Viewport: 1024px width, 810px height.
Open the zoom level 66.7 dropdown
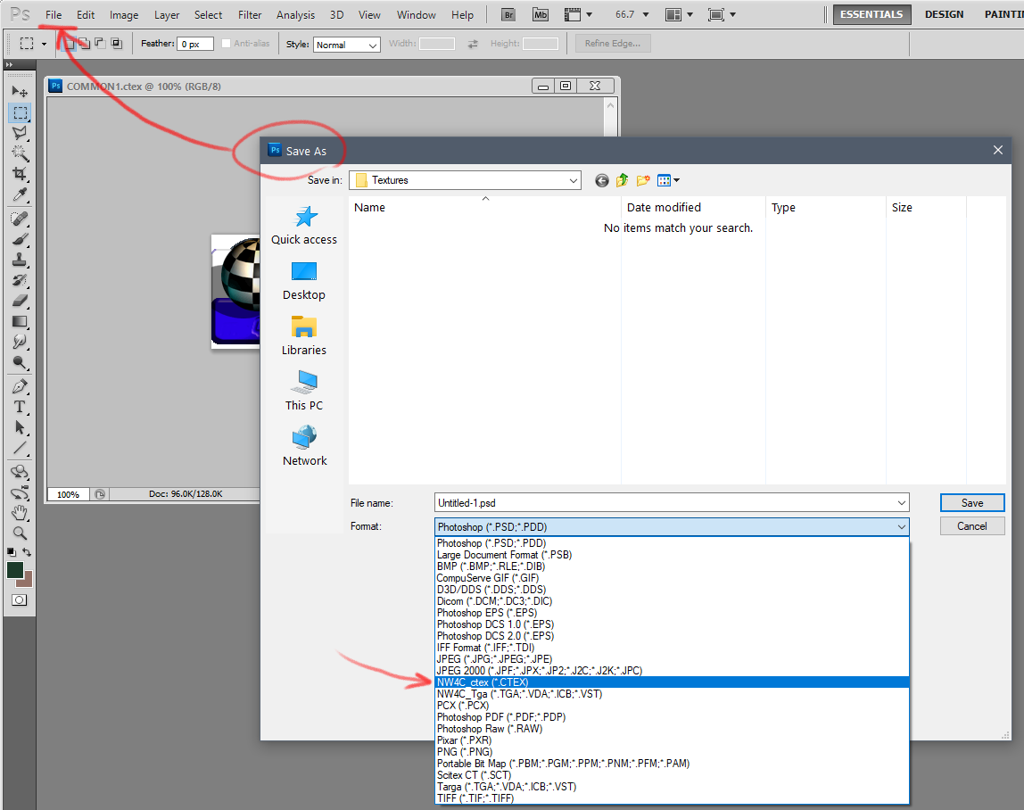click(x=646, y=14)
